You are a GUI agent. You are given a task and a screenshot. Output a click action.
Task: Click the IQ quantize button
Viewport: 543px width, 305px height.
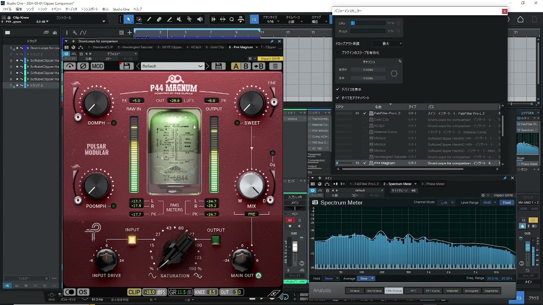(x=254, y=19)
